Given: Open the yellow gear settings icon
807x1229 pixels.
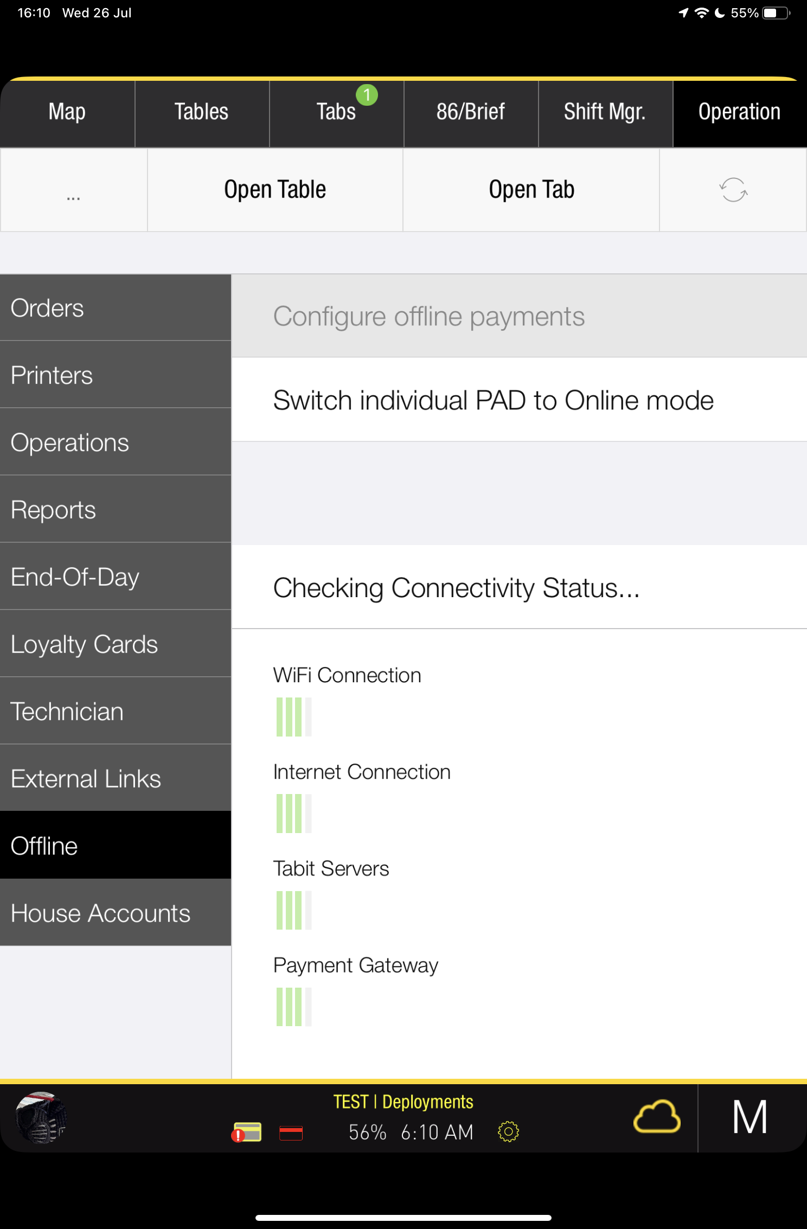Looking at the screenshot, I should coord(508,1131).
